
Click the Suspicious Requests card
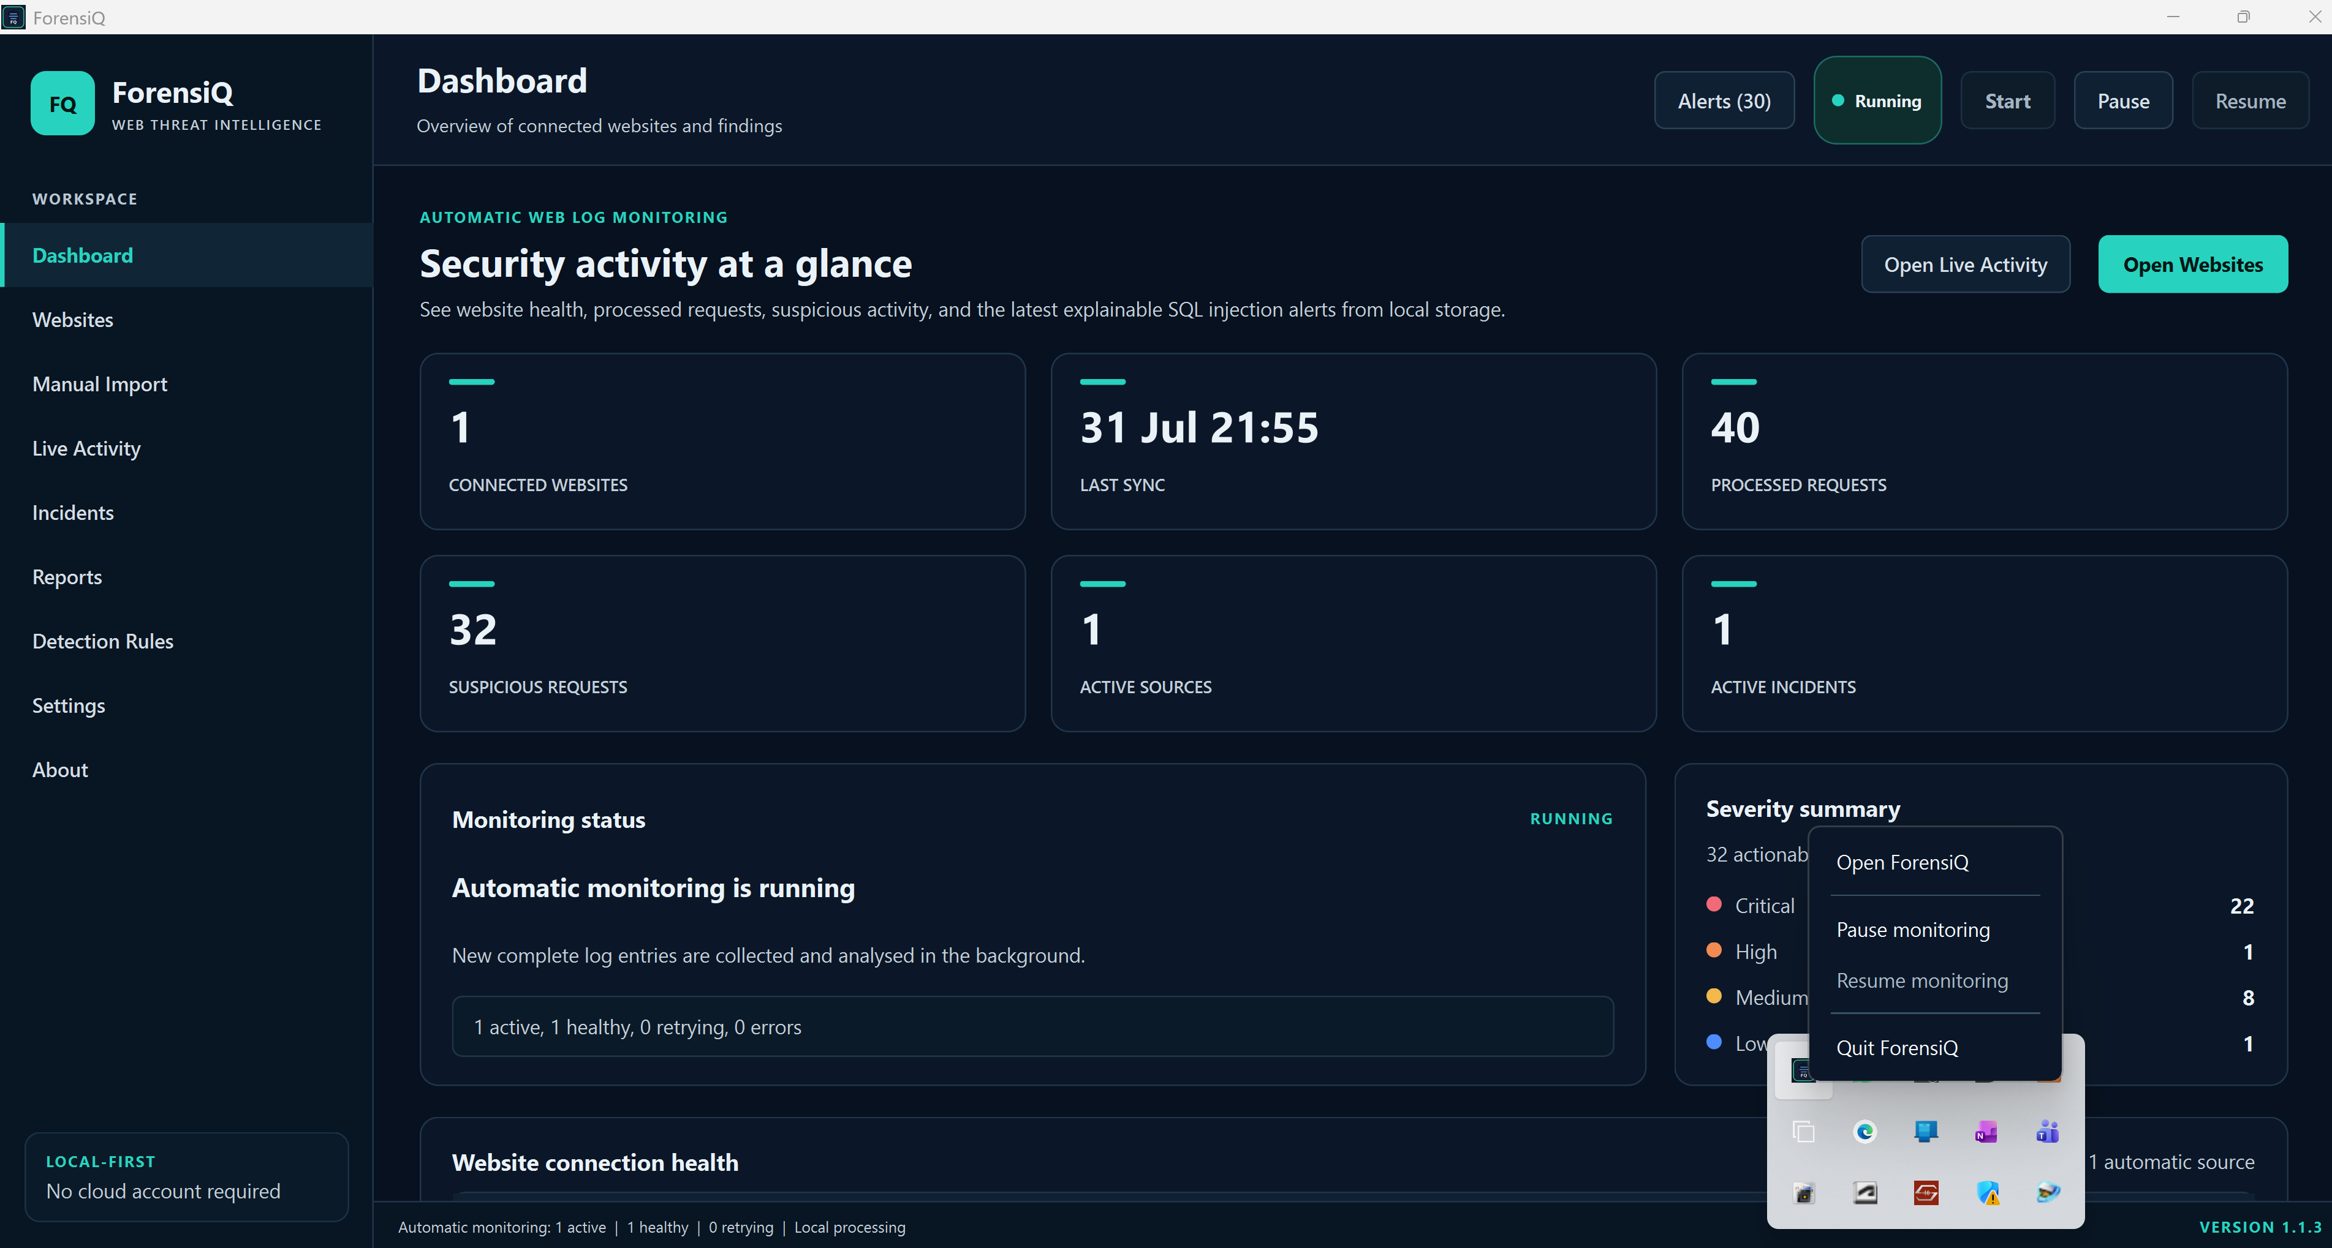tap(722, 644)
